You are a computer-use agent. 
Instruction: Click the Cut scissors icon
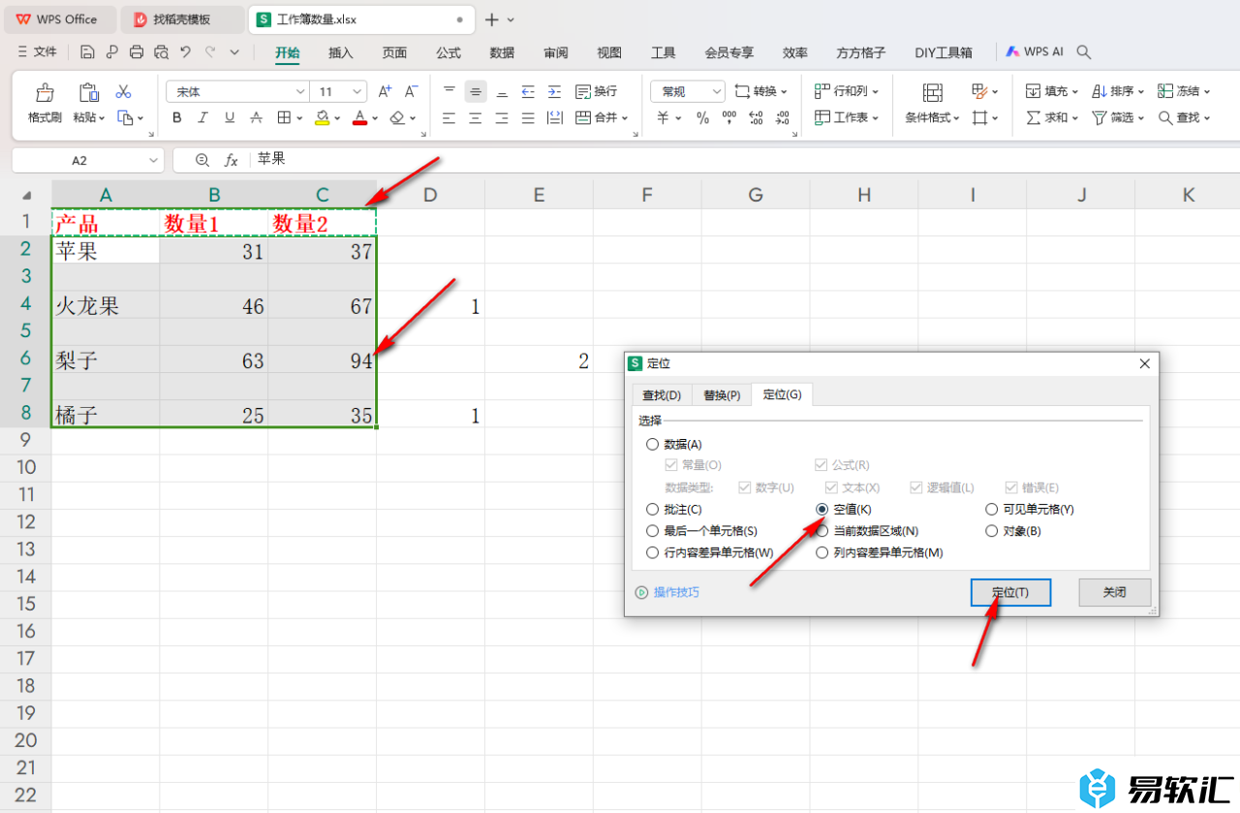[123, 92]
